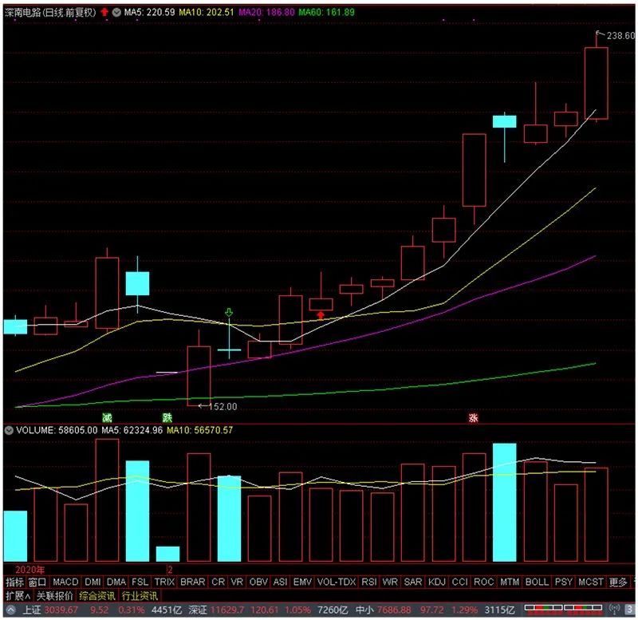This screenshot has height=620, width=638.
Task: Click the MA5: 220.59 label
Action: [149, 12]
